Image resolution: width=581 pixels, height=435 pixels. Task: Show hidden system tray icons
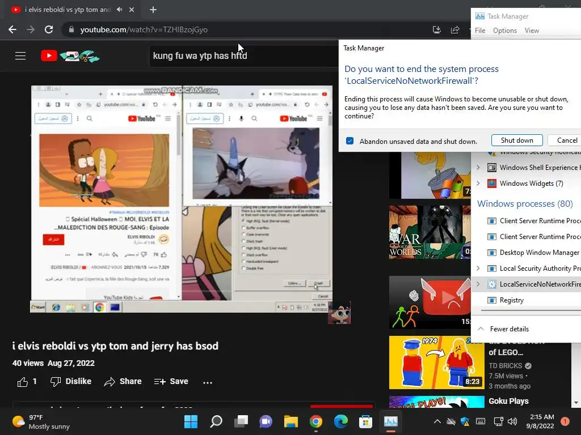coord(437,421)
